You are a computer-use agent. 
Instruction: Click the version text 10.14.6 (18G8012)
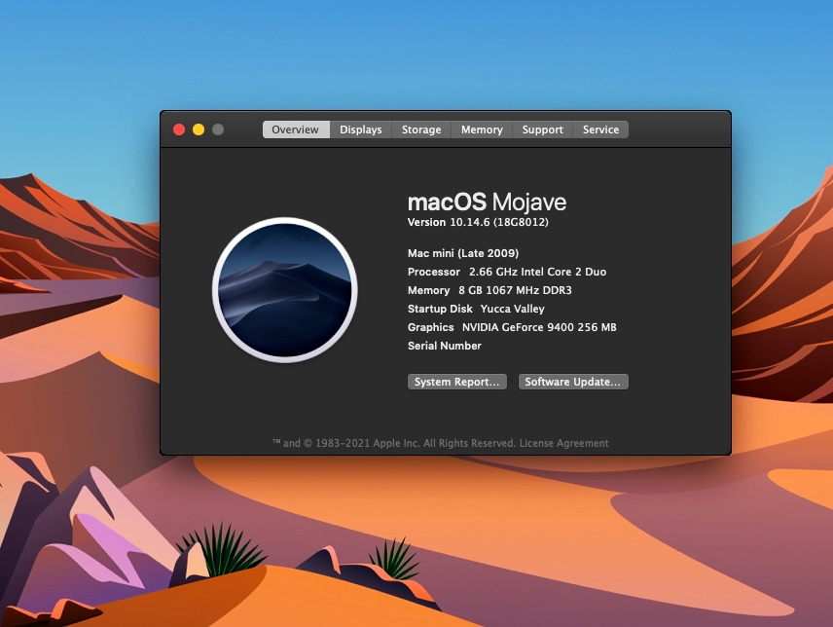[499, 222]
